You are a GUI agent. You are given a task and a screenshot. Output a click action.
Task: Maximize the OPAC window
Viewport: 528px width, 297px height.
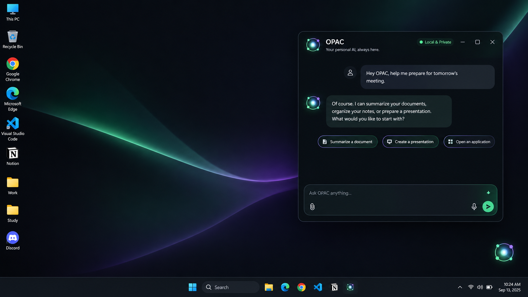477,42
